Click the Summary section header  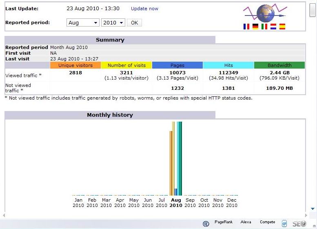110,40
